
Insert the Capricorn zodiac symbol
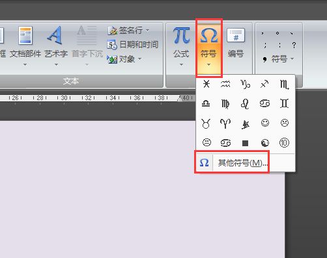pyautogui.click(x=245, y=84)
